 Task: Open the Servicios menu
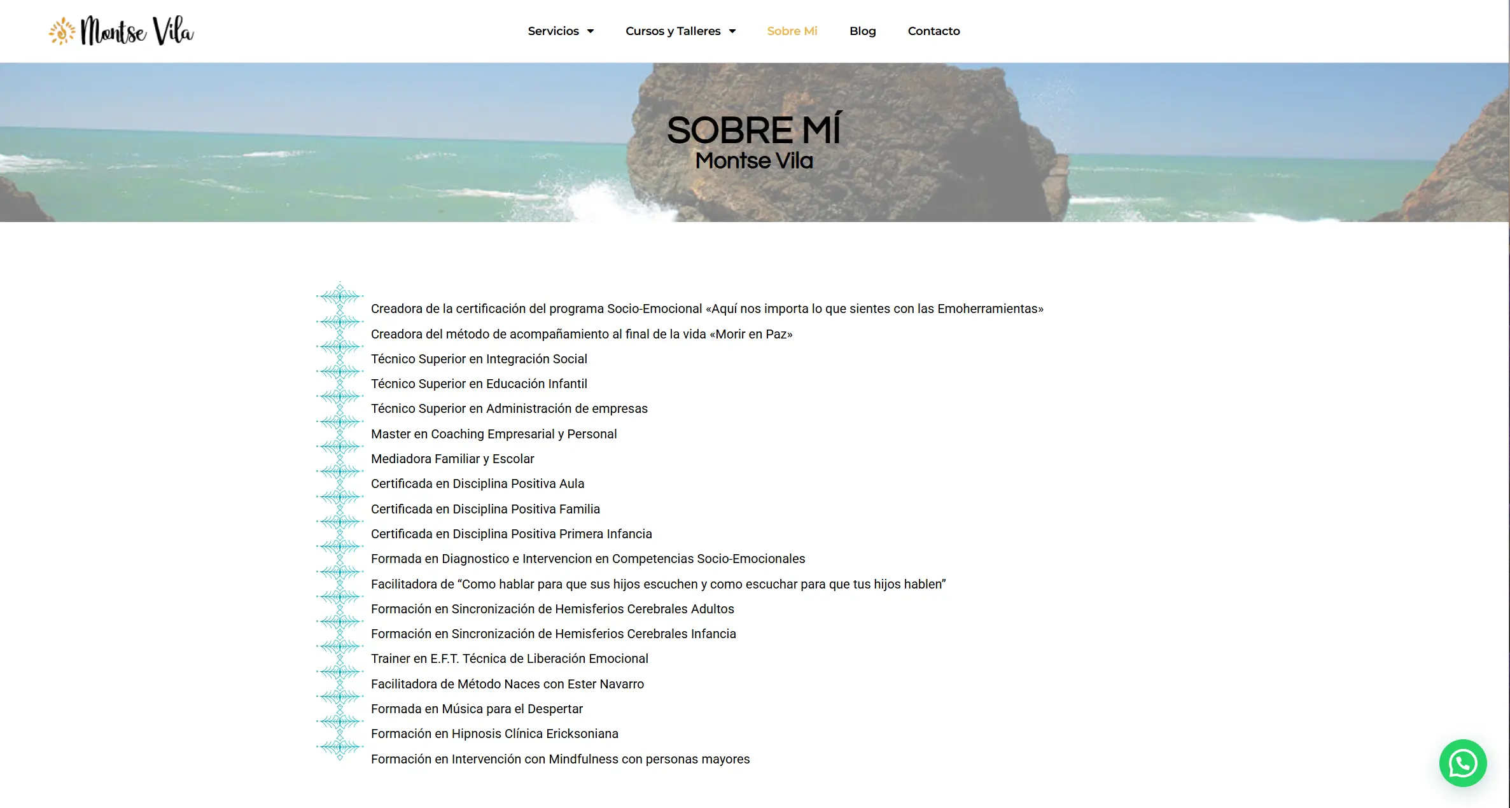553,31
